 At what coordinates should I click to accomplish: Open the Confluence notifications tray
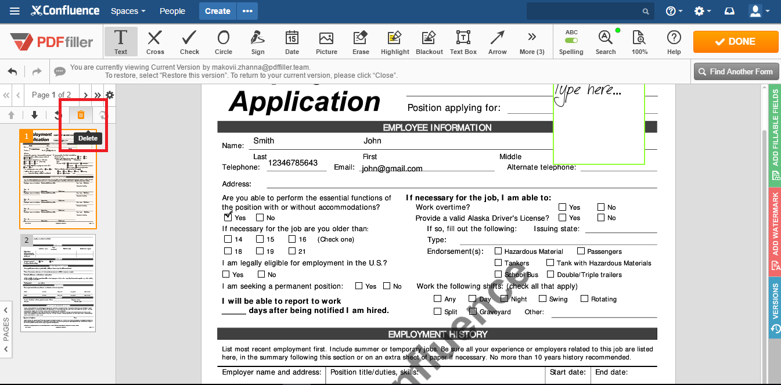click(x=729, y=11)
